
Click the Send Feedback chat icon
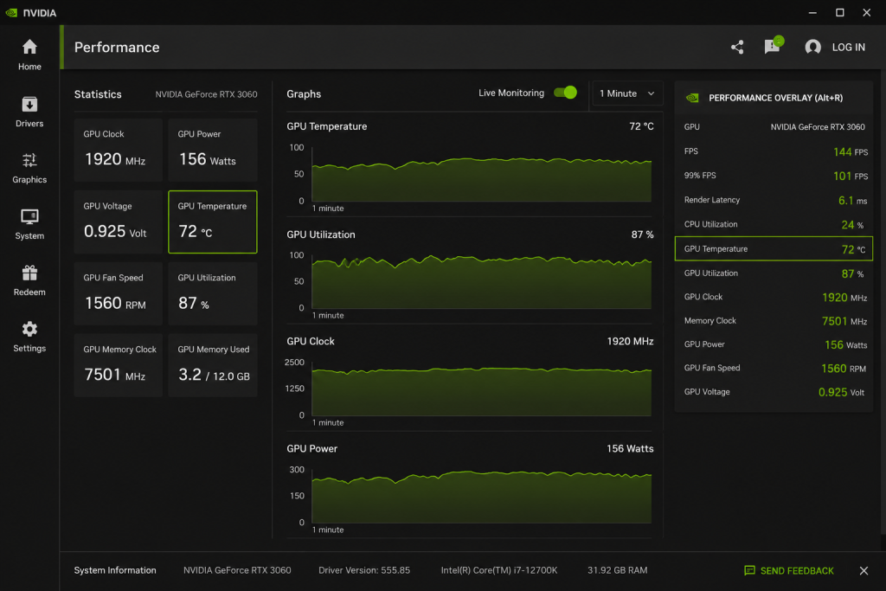(749, 570)
